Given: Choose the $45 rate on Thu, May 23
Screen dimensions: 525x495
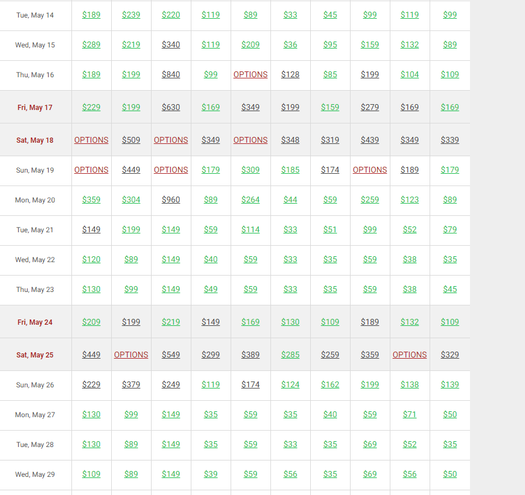Looking at the screenshot, I should point(449,289).
